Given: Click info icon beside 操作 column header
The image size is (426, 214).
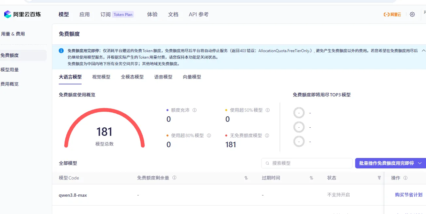Looking at the screenshot, I should click(x=405, y=178).
